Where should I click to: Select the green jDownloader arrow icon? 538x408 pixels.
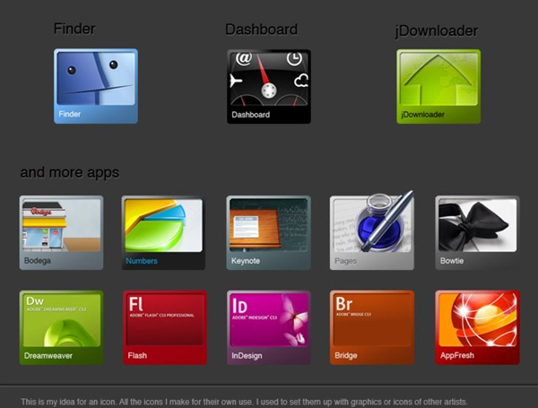point(438,86)
